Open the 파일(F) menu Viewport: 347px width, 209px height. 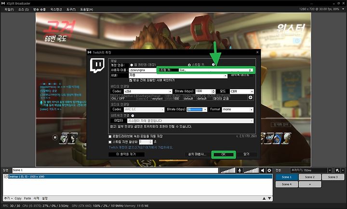[9, 10]
